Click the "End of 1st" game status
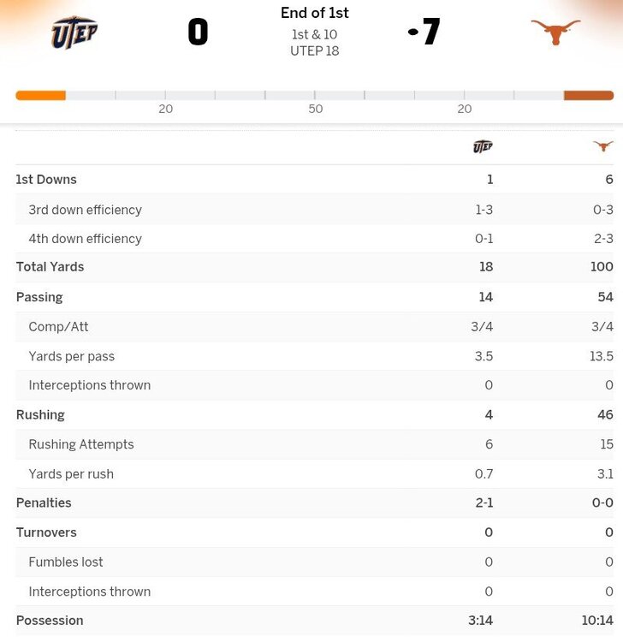623x642 pixels. 315,13
